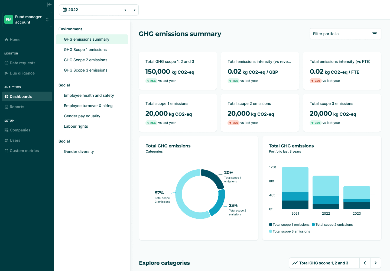Go to next year with right chevron
This screenshot has height=271, width=390.
click(135, 10)
